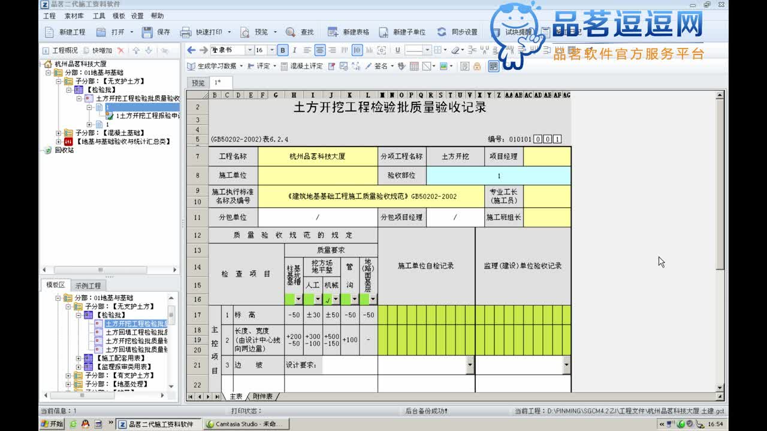Screen dimensions: 767x431
Task: Click the Windows 开始 start button
Action: click(x=52, y=424)
